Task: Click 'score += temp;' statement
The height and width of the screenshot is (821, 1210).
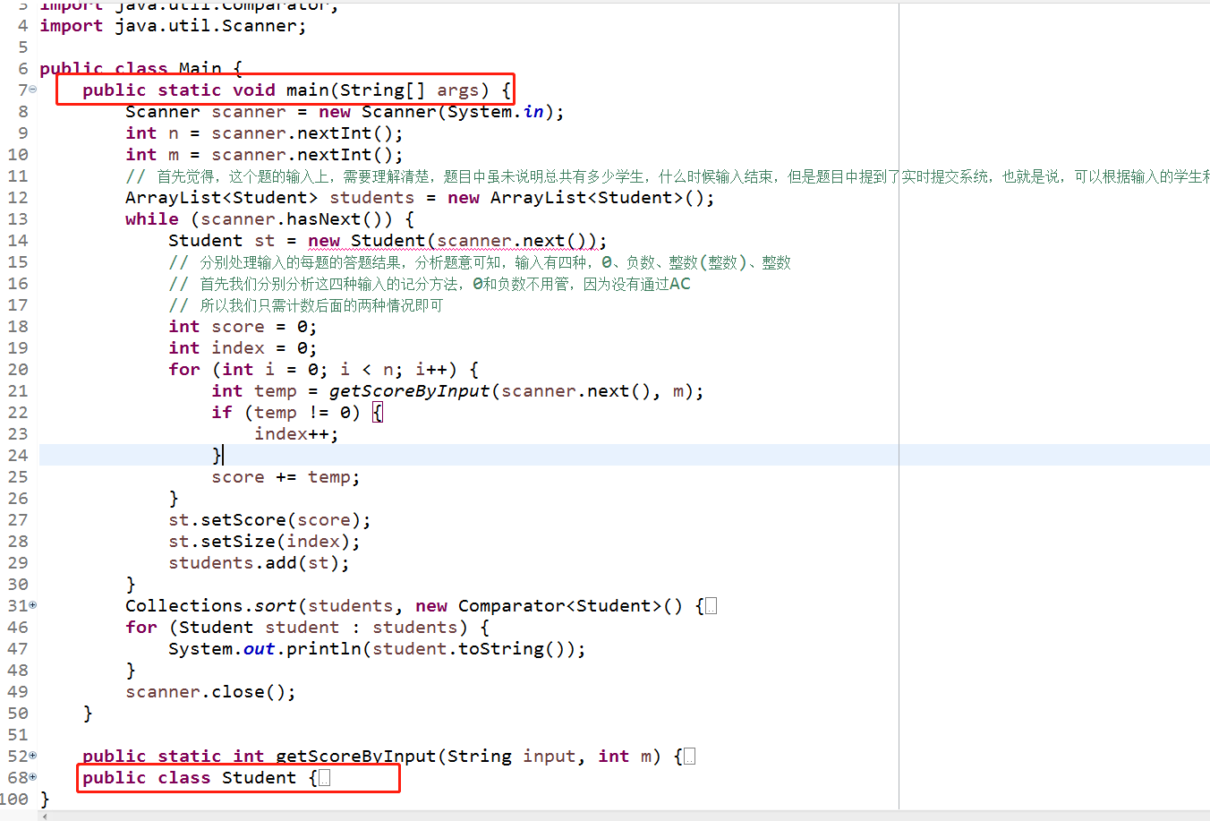Action: pos(285,477)
